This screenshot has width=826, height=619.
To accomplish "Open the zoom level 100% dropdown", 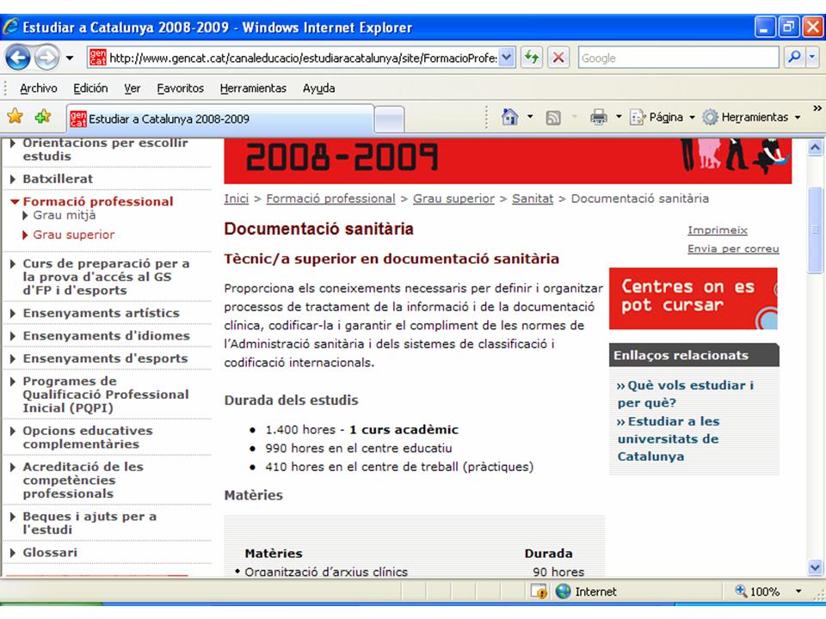I will click(x=798, y=591).
